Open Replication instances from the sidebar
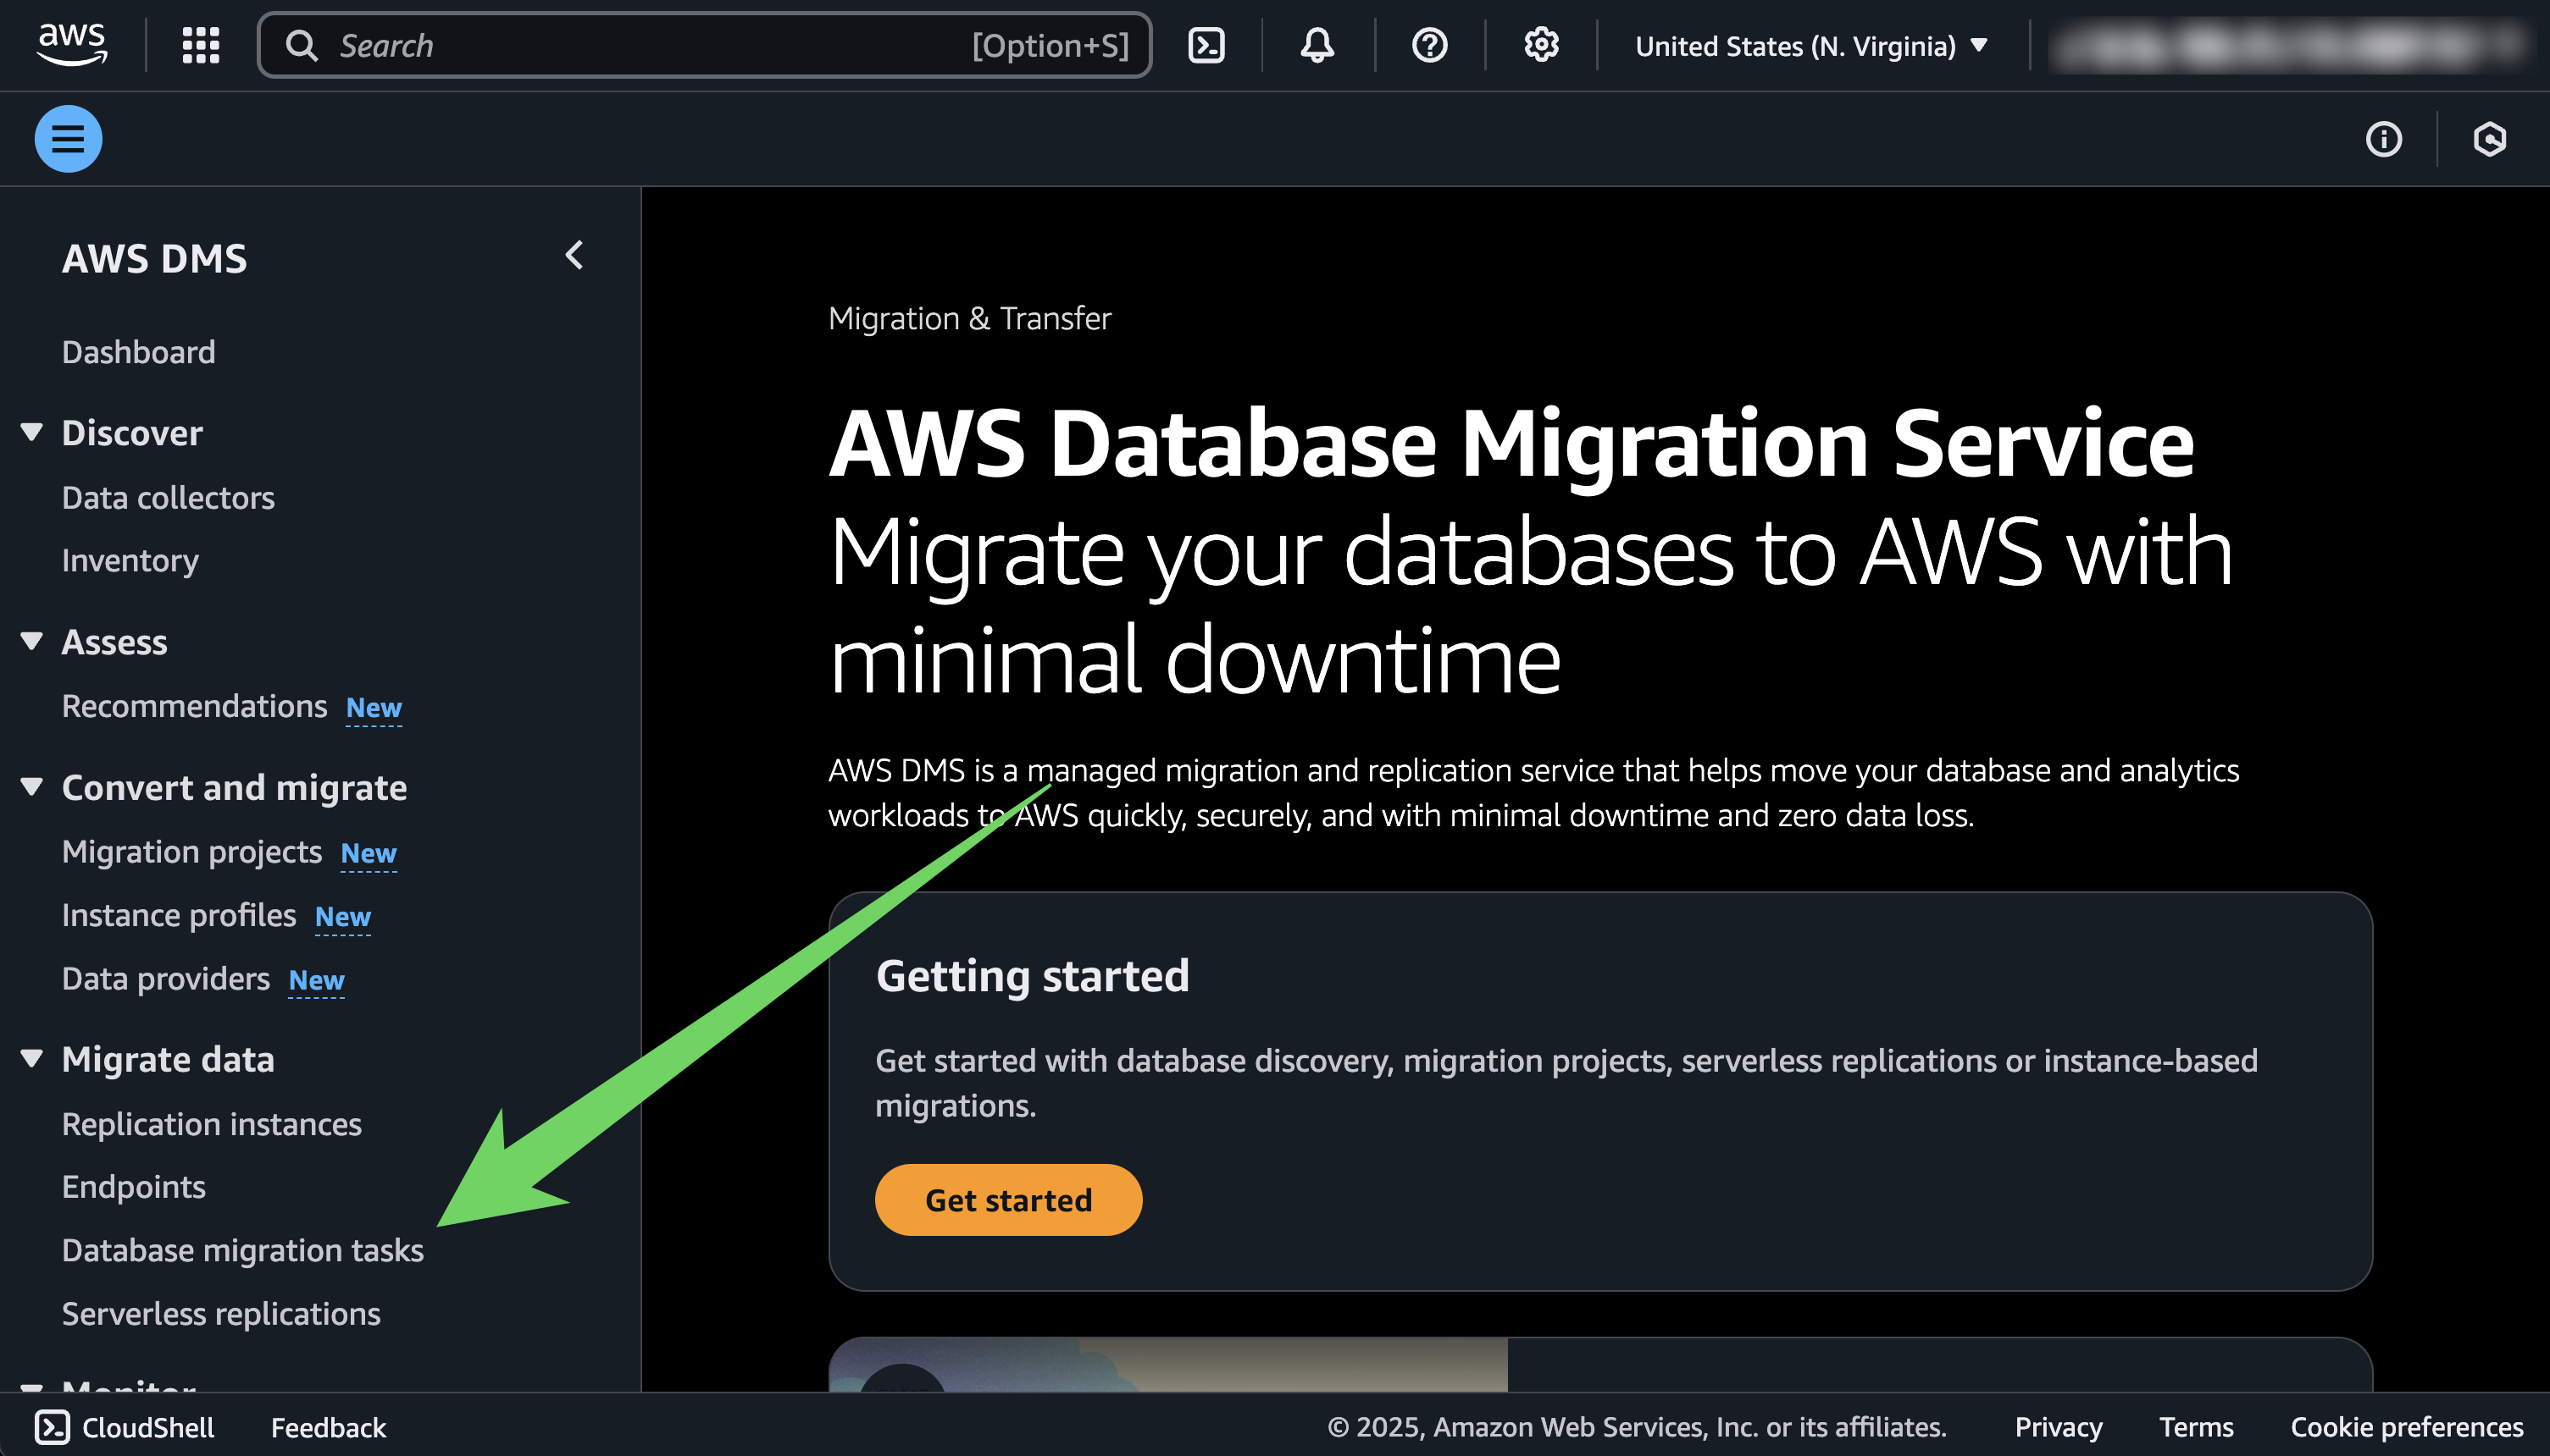This screenshot has width=2550, height=1456. (x=211, y=1124)
